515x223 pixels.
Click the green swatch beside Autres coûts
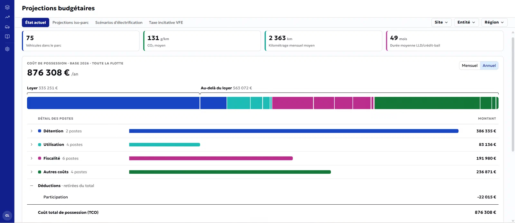coord(40,172)
